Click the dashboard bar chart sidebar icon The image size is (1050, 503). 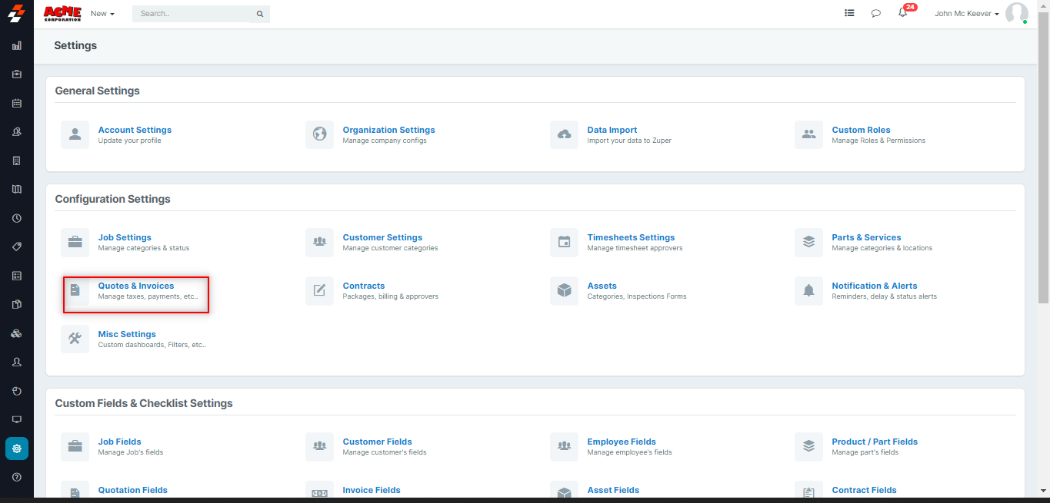tap(17, 45)
